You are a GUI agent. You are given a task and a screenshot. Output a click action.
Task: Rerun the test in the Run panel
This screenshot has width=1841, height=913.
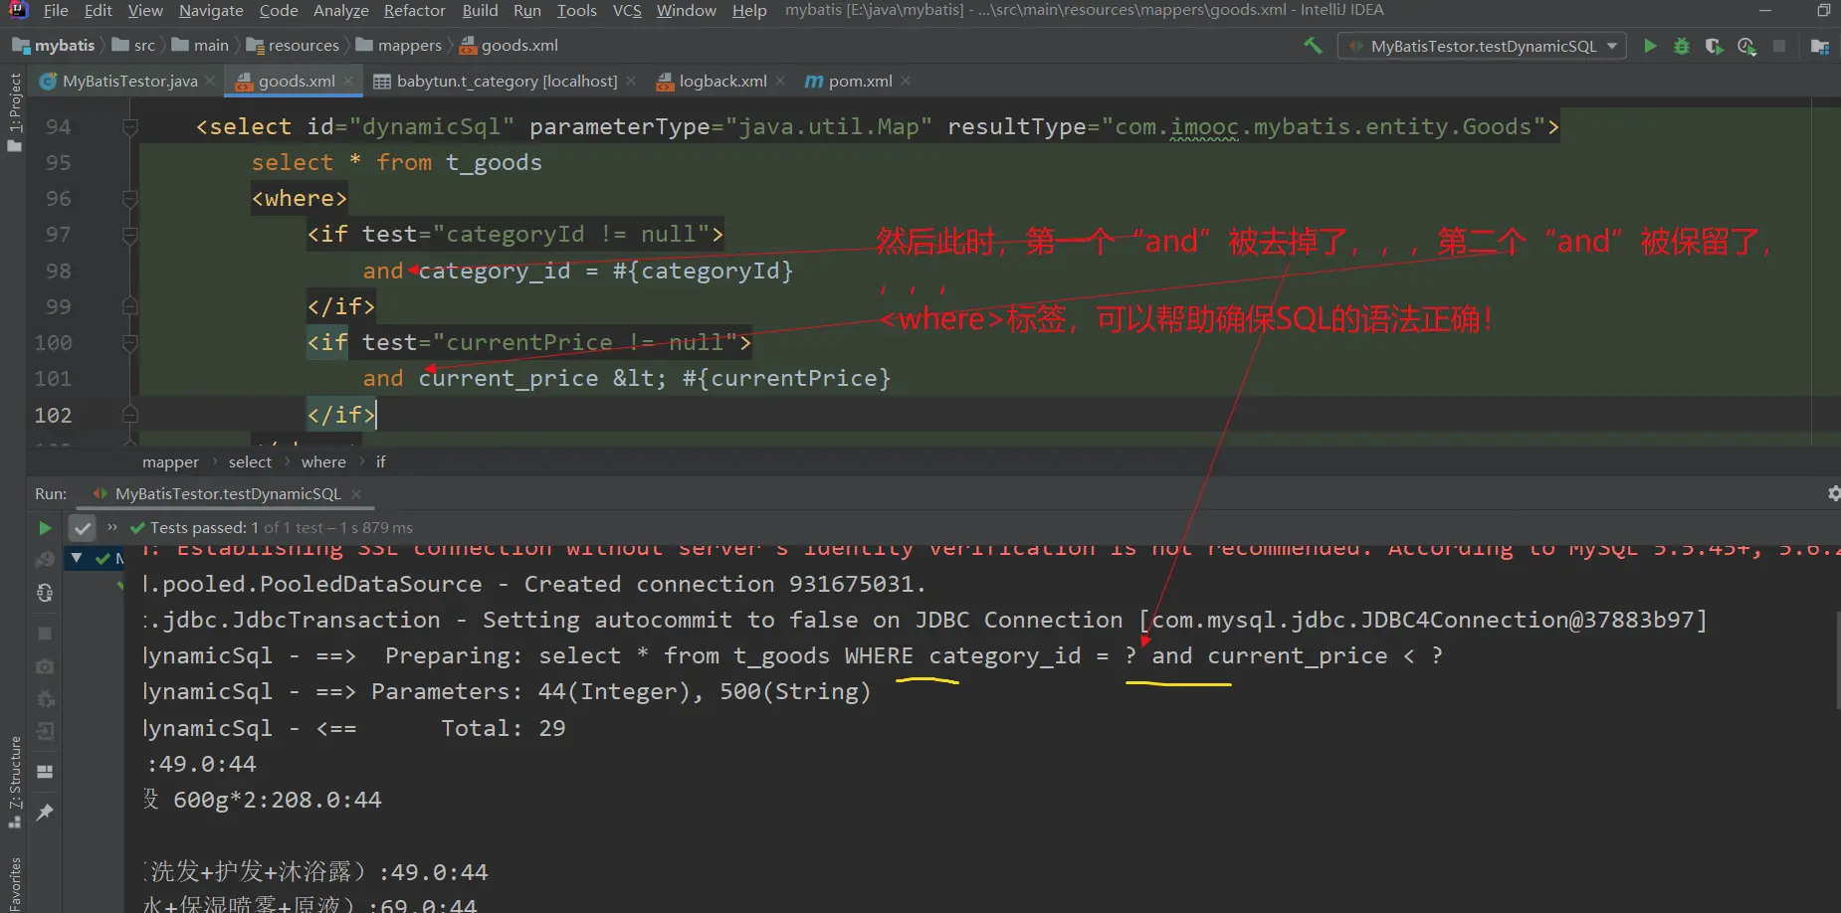point(45,528)
